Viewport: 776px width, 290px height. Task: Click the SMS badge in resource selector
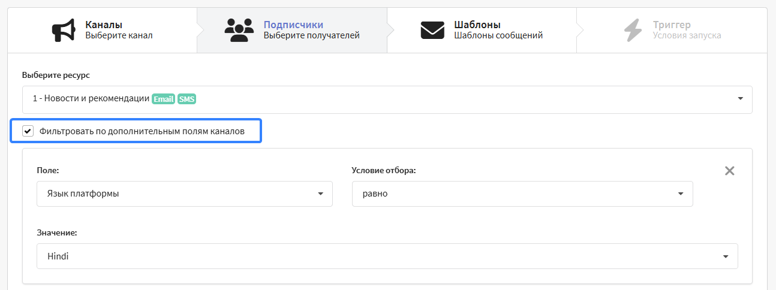(187, 99)
